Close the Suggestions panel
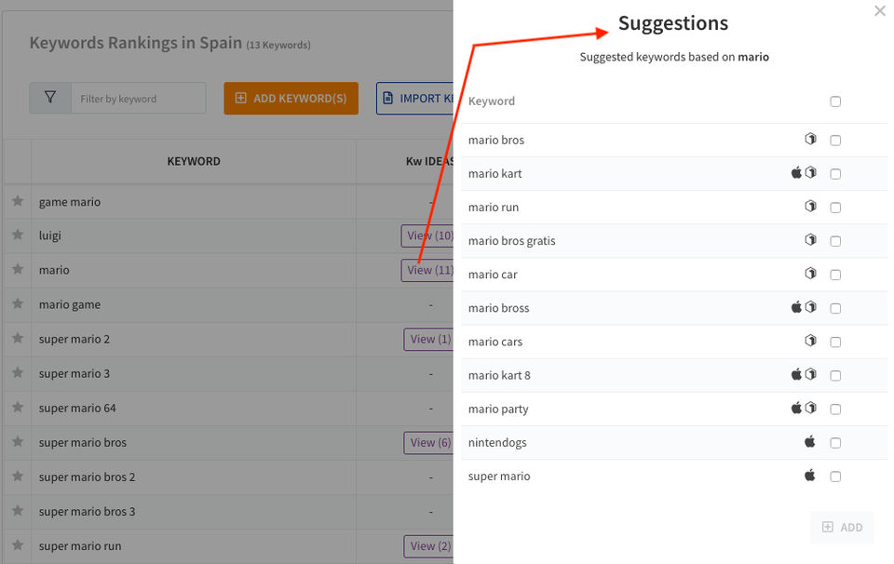Viewport: 894px width, 564px height. (880, 11)
